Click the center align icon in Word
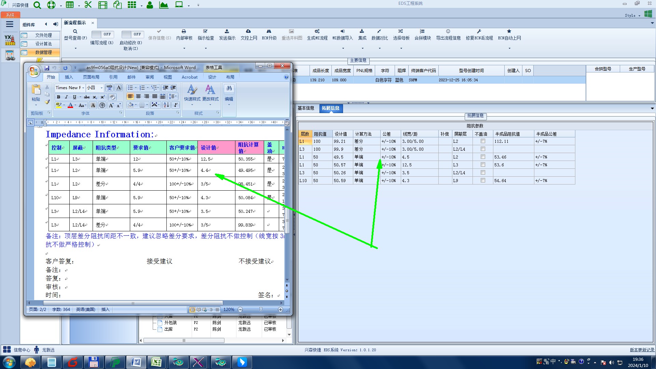This screenshot has height=369, width=656. click(138, 97)
